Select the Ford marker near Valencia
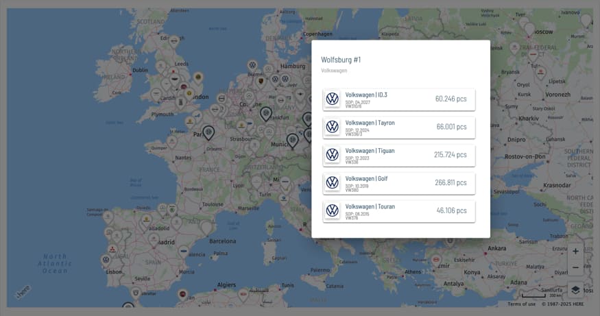600x316 pixels. pos(184,252)
